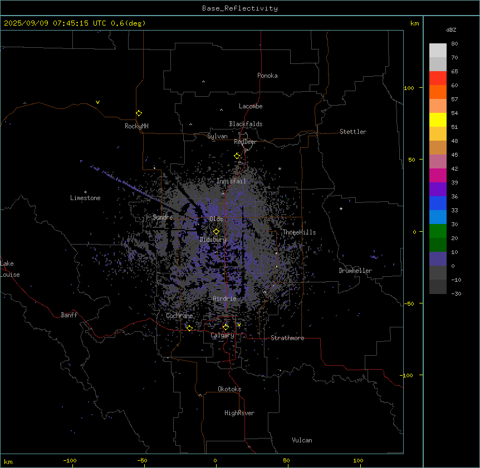This screenshot has height=468, width=480.
Task: Click the Limestone label
Action: tap(85, 198)
